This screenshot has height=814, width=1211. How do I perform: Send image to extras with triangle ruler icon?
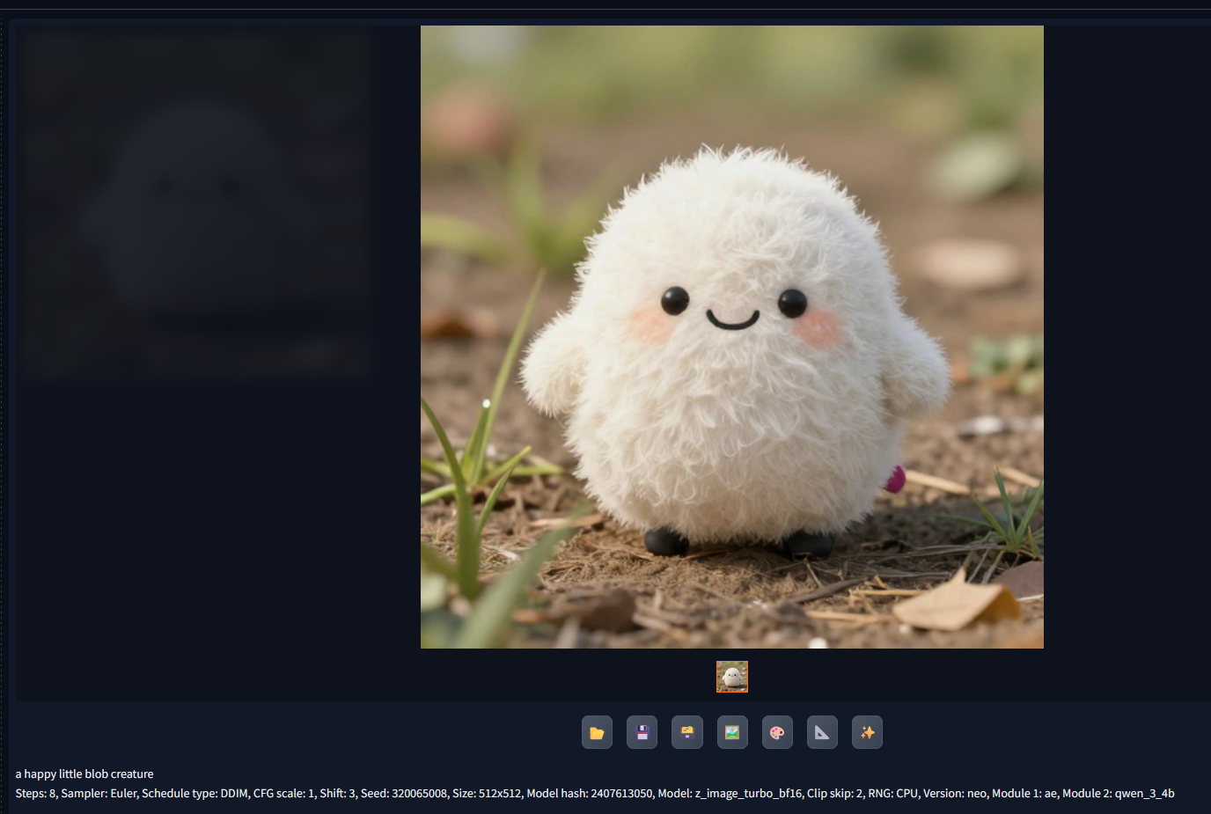pos(822,732)
